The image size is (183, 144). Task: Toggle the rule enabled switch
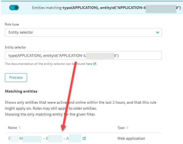coord(14,8)
